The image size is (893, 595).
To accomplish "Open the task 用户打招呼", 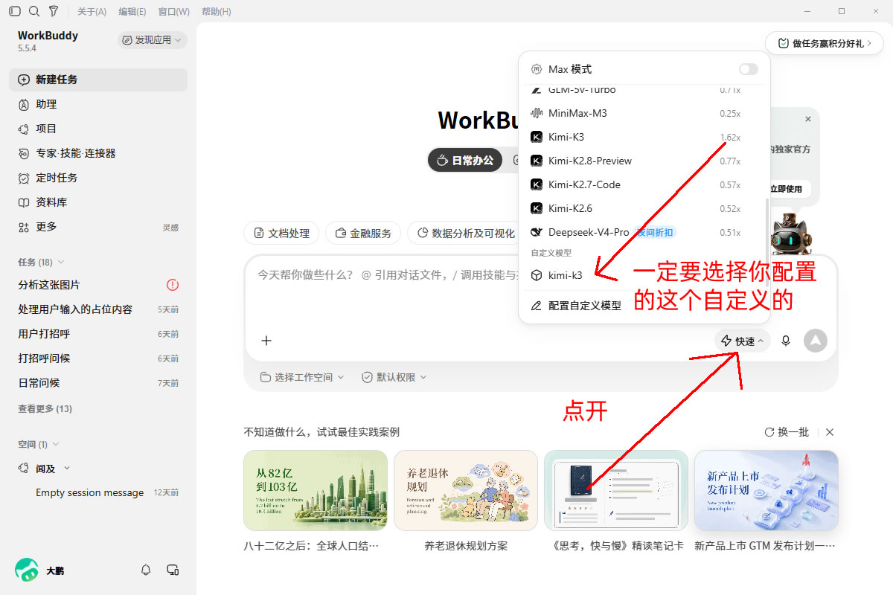I will tap(98, 334).
